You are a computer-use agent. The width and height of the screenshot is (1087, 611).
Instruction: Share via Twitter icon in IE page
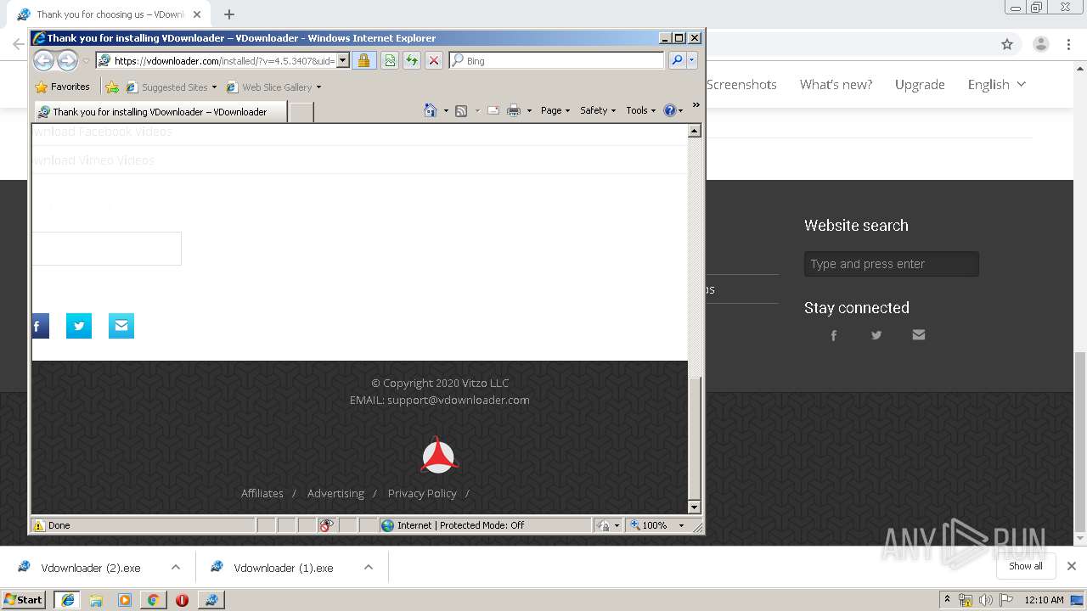(x=79, y=326)
